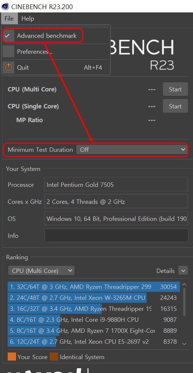Select the Intel Xeon E5-2697 v2 ranking row
The width and height of the screenshot is (193, 373).
94,342
